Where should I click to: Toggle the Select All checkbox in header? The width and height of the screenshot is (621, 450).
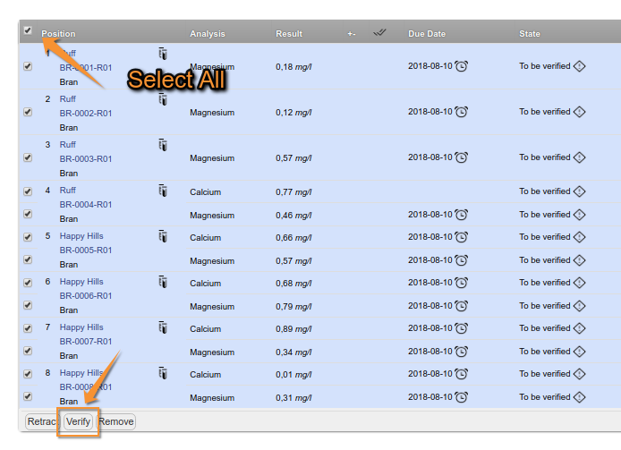[x=28, y=30]
